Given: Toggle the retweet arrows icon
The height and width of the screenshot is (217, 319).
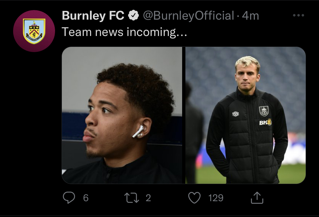Looking at the screenshot, I should (132, 198).
